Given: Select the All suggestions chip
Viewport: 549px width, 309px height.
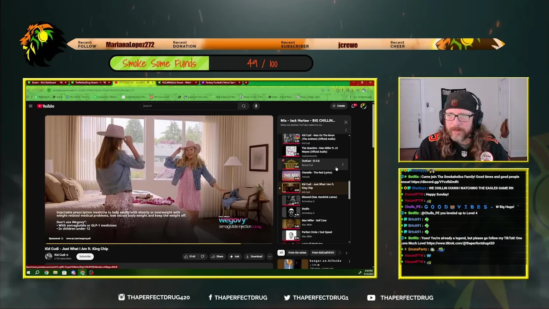Looking at the screenshot, I should coord(281,253).
